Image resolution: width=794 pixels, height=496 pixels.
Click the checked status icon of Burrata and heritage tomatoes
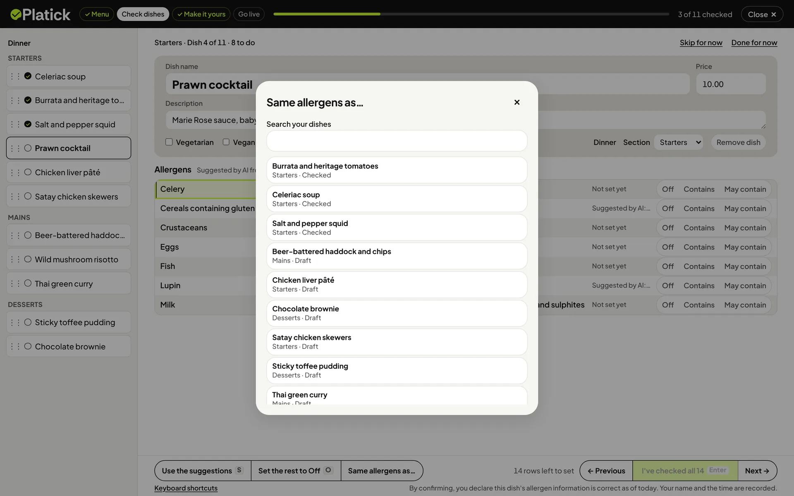coord(28,100)
